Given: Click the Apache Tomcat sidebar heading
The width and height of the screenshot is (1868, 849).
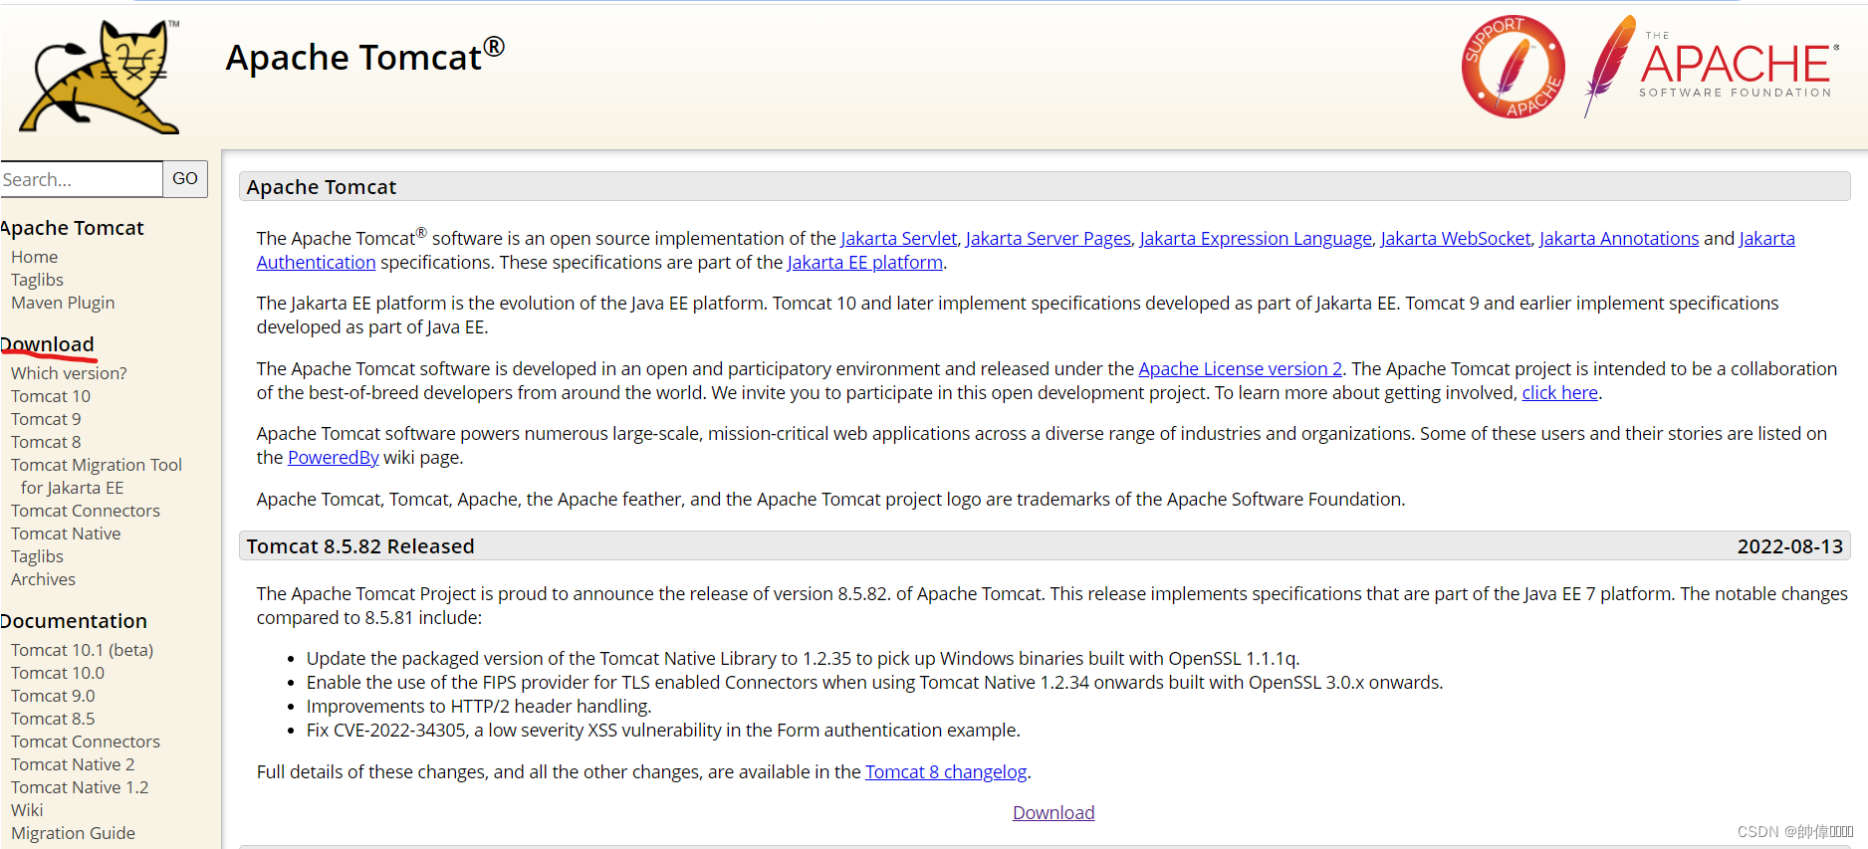Looking at the screenshot, I should pyautogui.click(x=72, y=228).
